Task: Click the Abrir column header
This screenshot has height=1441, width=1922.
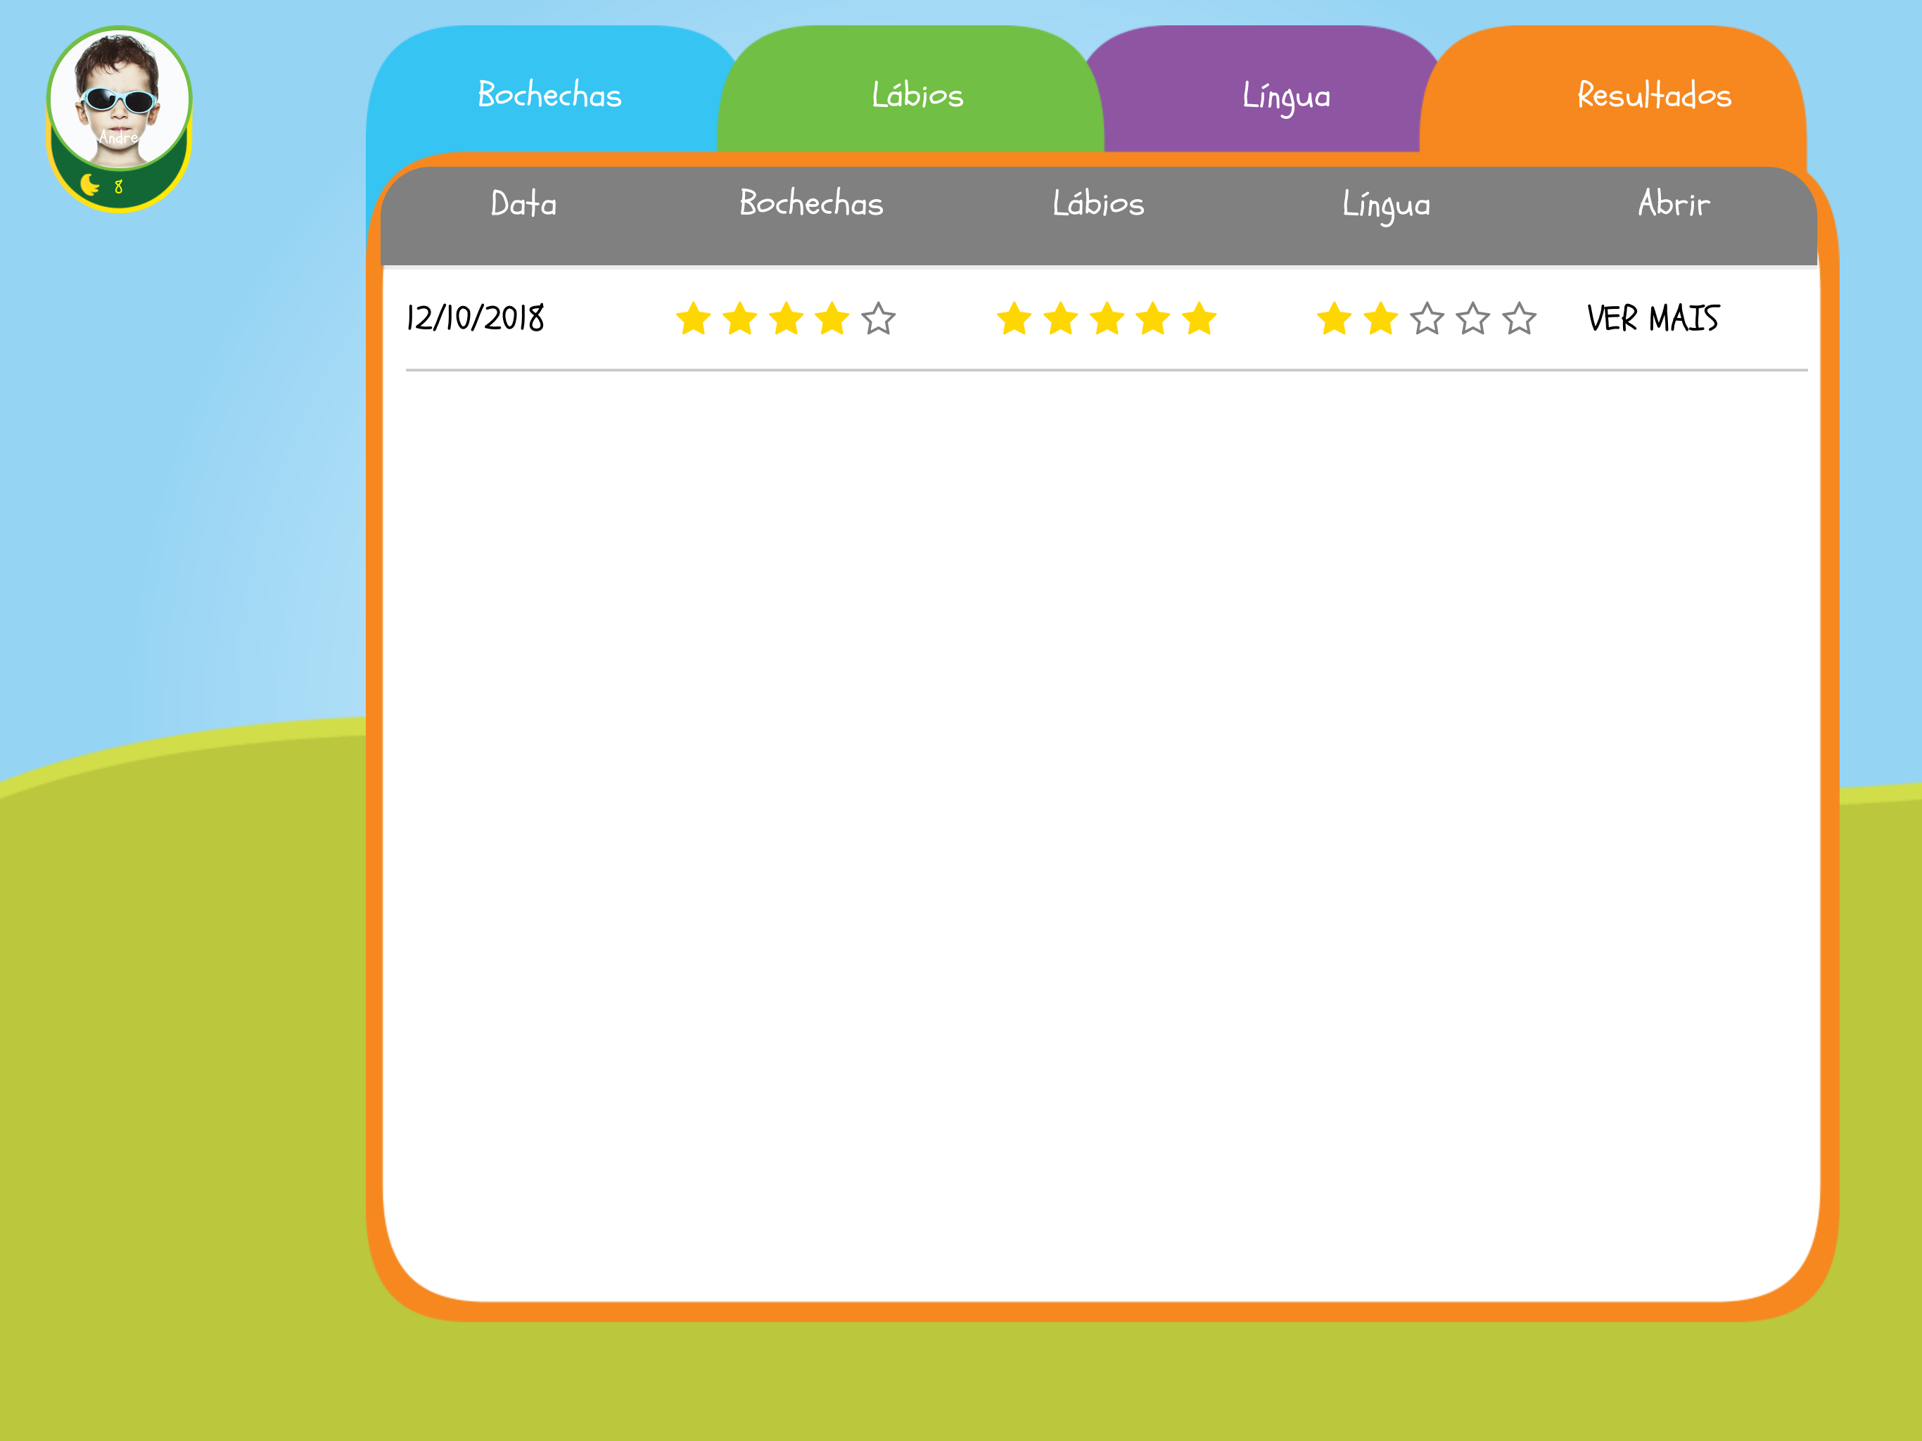Action: click(1674, 203)
